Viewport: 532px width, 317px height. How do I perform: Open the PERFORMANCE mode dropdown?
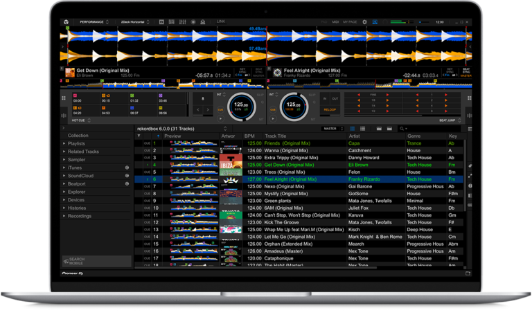[94, 22]
